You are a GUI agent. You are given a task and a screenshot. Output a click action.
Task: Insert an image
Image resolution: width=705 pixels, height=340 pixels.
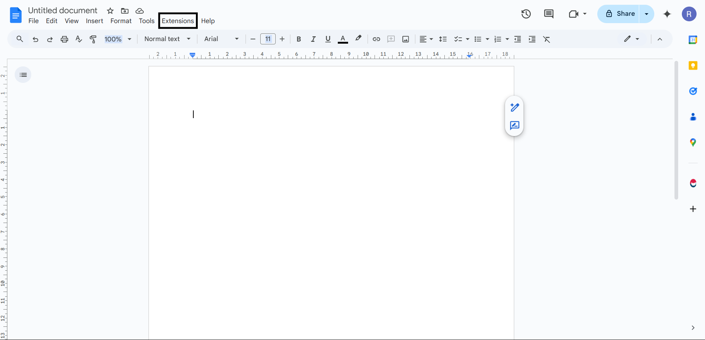406,39
